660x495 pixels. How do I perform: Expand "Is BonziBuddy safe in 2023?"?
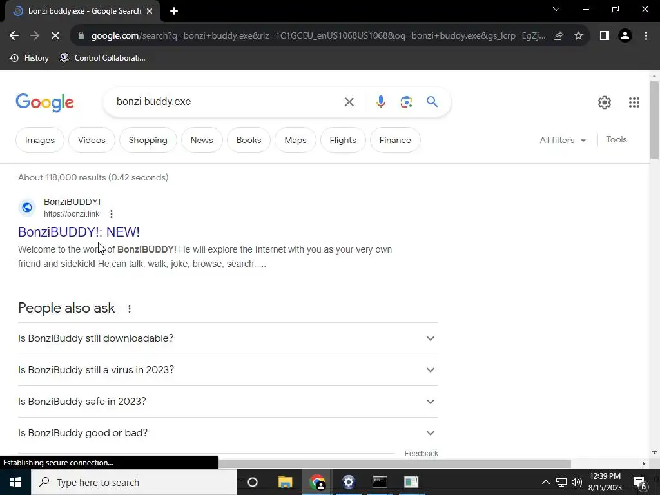pyautogui.click(x=228, y=402)
